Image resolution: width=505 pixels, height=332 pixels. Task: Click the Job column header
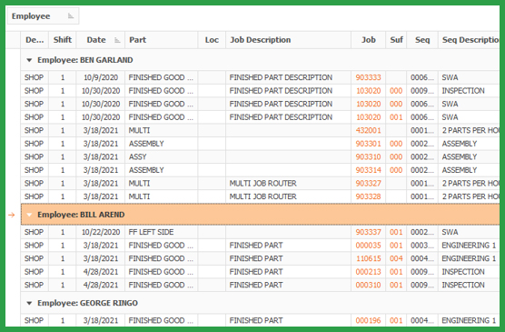tap(369, 40)
